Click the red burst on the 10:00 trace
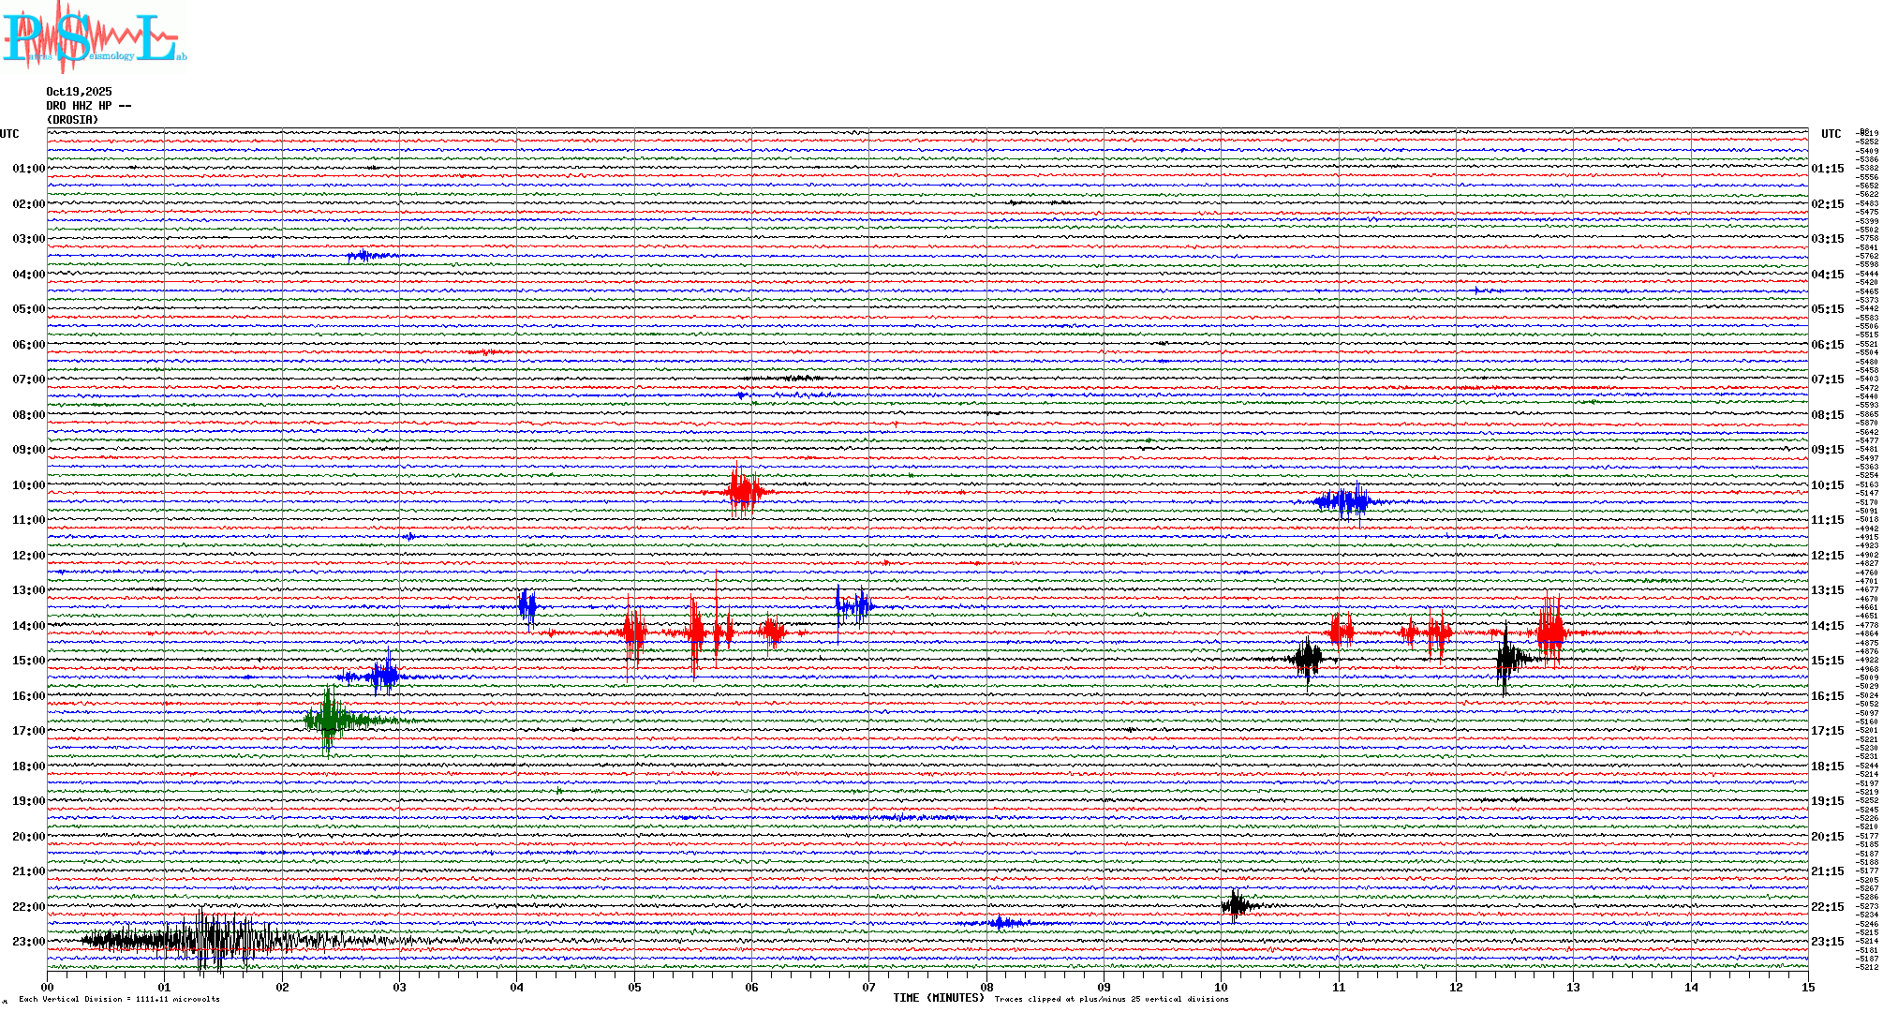This screenshot has height=1012, width=1883. point(744,490)
